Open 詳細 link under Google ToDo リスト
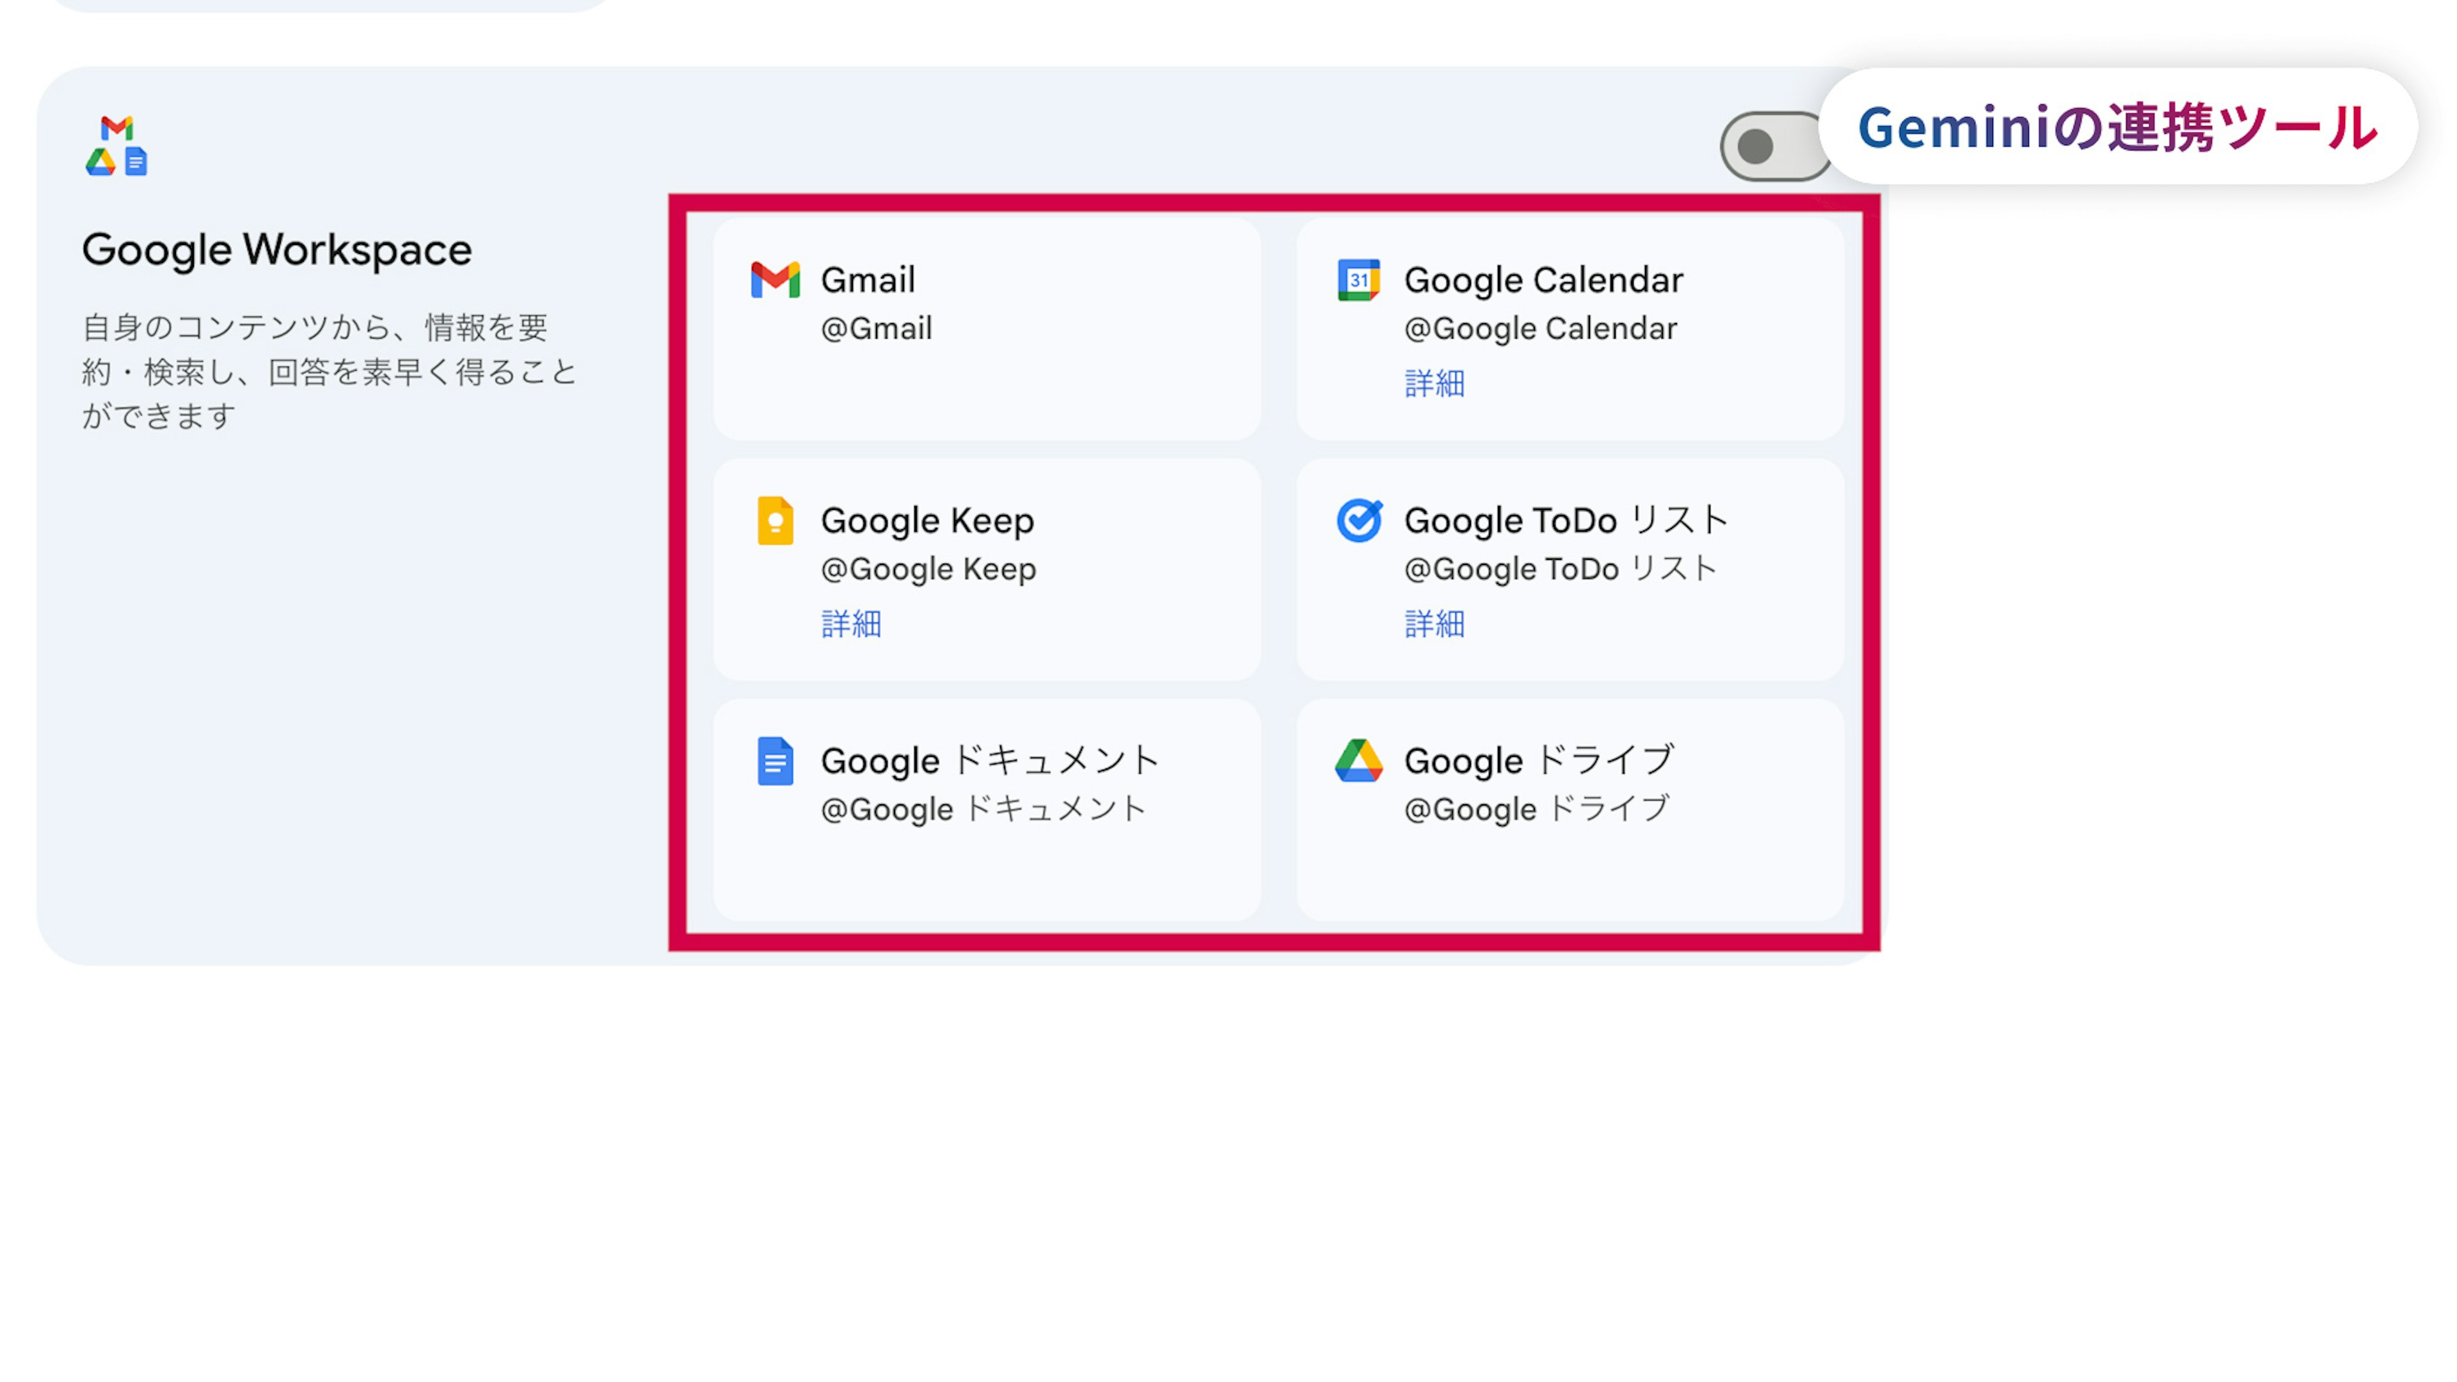This screenshot has height=1382, width=2457. point(1433,624)
